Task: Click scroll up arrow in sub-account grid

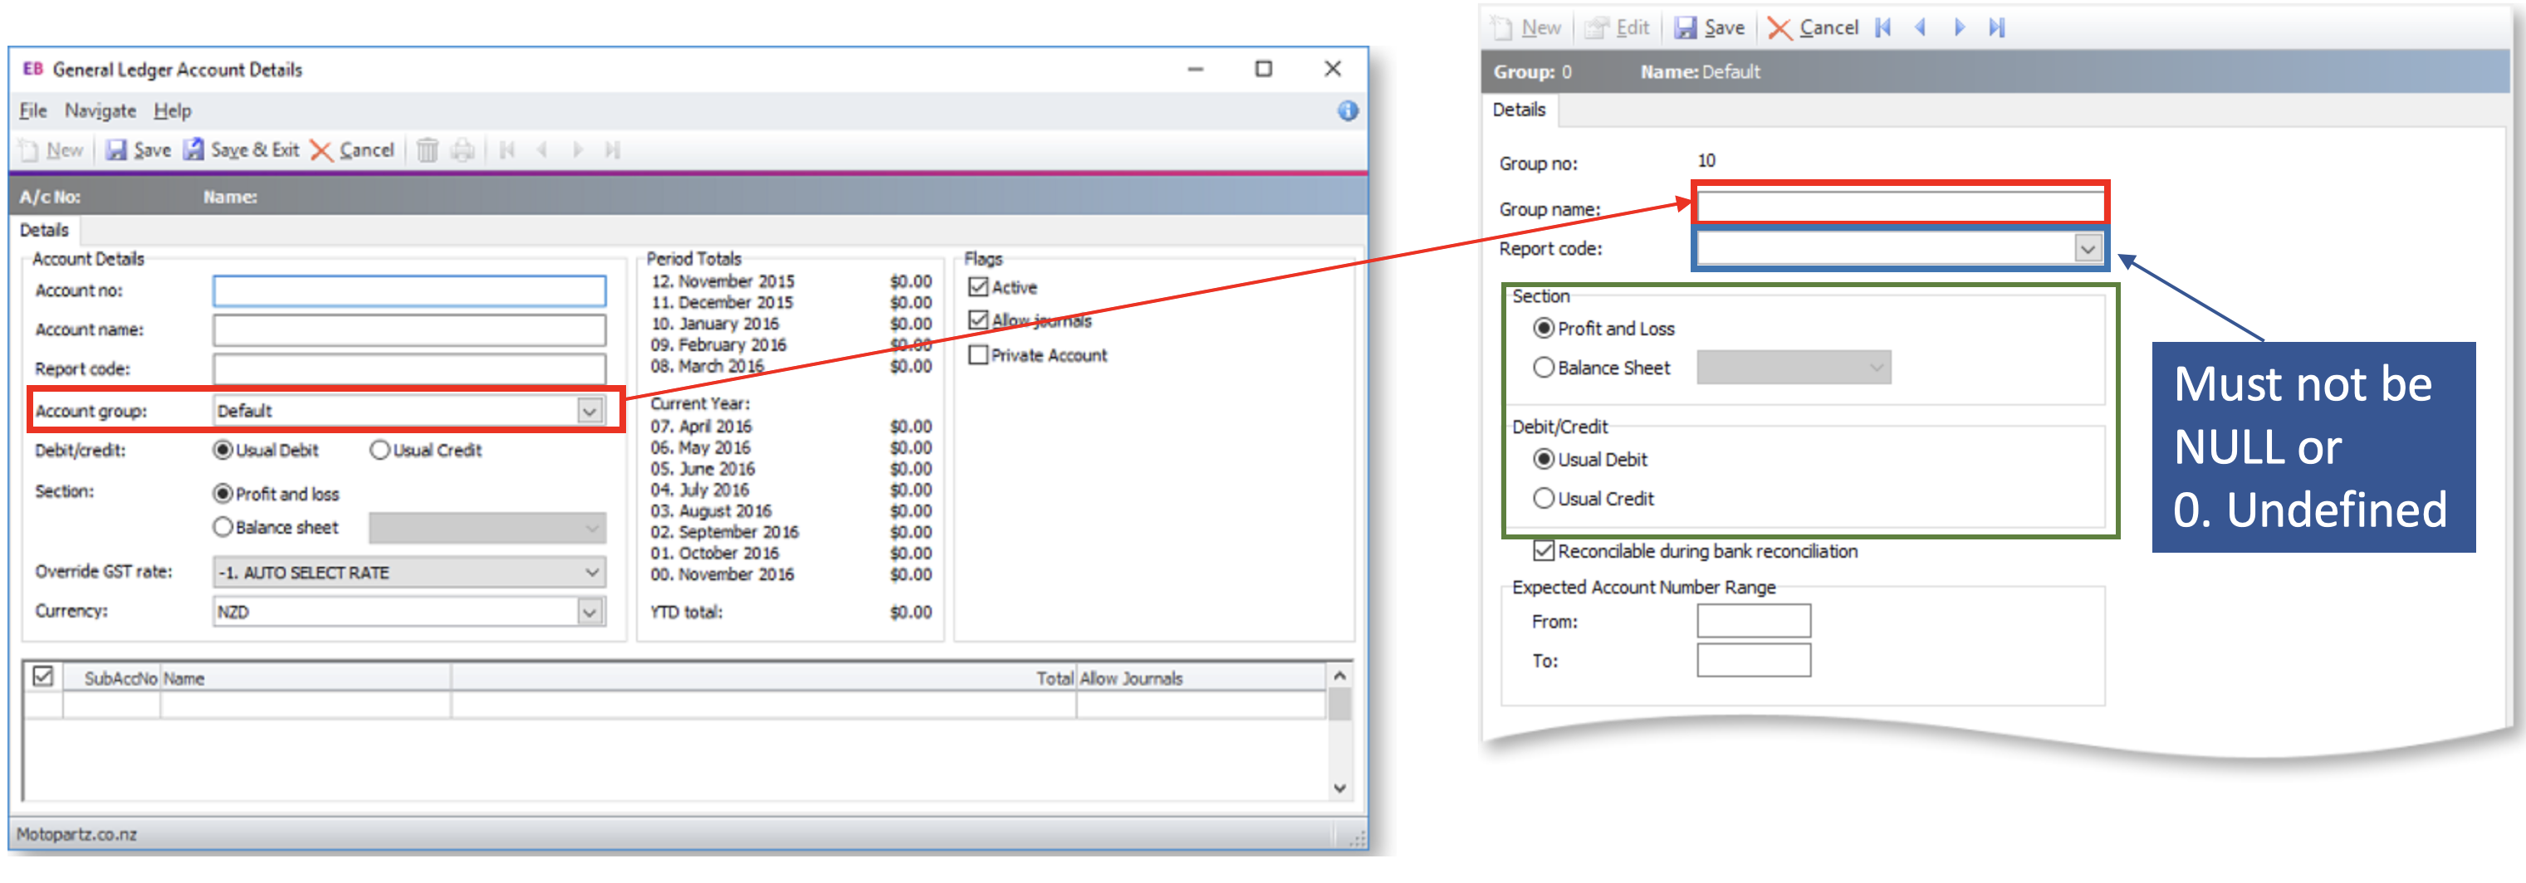Action: (x=1339, y=676)
